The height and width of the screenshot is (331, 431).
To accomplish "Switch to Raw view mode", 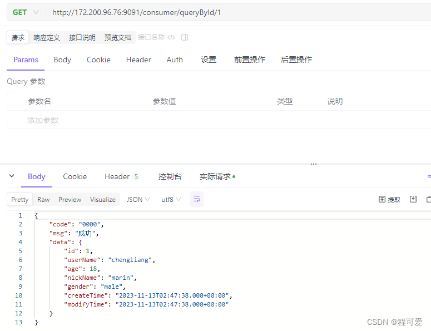I will [x=43, y=200].
